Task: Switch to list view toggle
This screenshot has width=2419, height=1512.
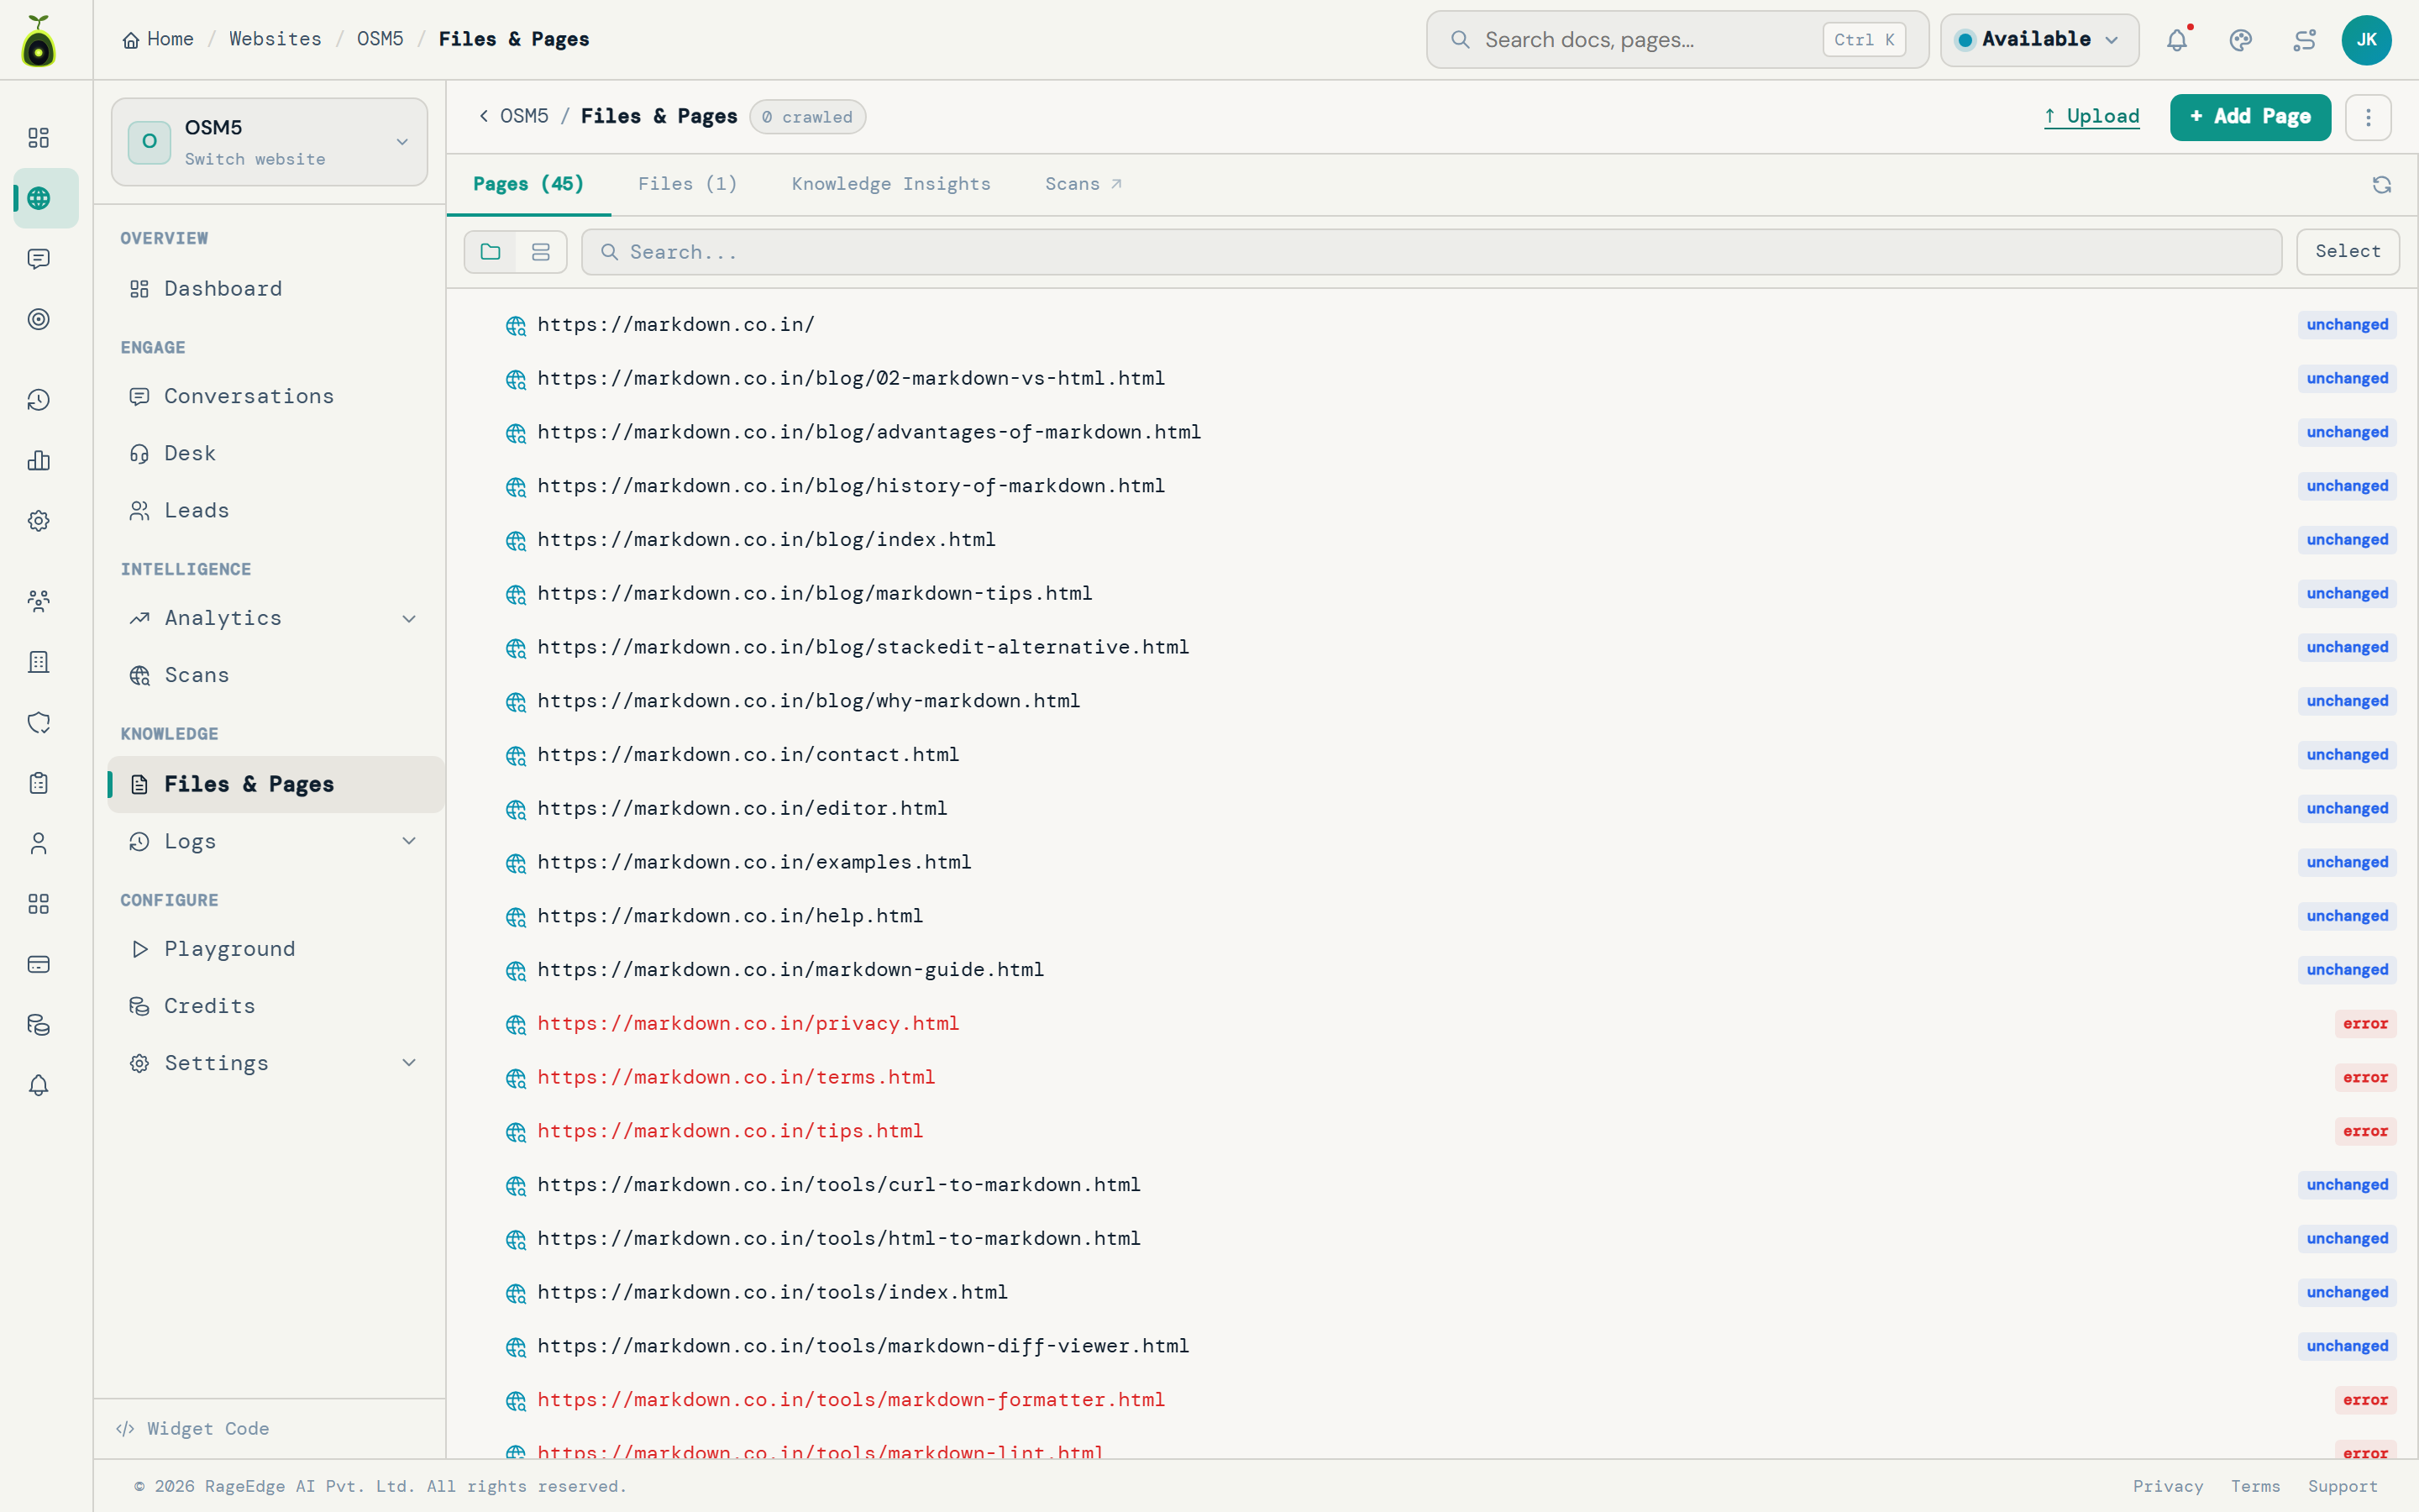Action: pyautogui.click(x=541, y=252)
